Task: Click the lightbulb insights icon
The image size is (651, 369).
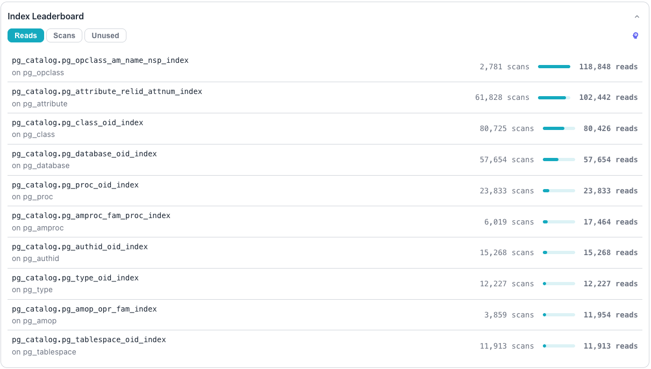Action: (635, 35)
